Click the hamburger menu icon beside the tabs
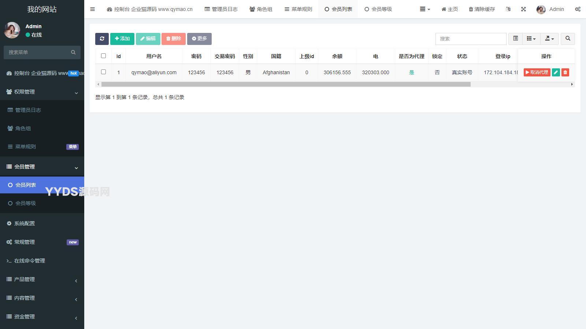 pyautogui.click(x=92, y=9)
